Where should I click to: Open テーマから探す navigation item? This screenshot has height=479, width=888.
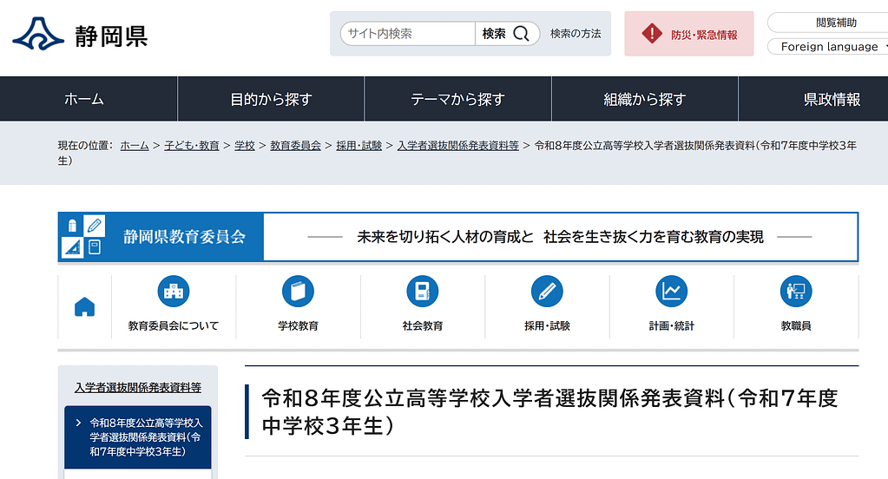coord(457,99)
